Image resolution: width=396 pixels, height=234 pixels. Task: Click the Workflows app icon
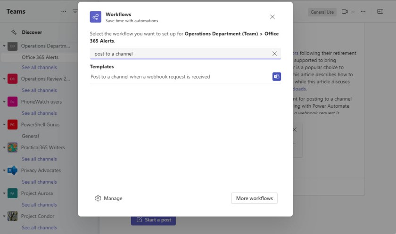pos(95,17)
